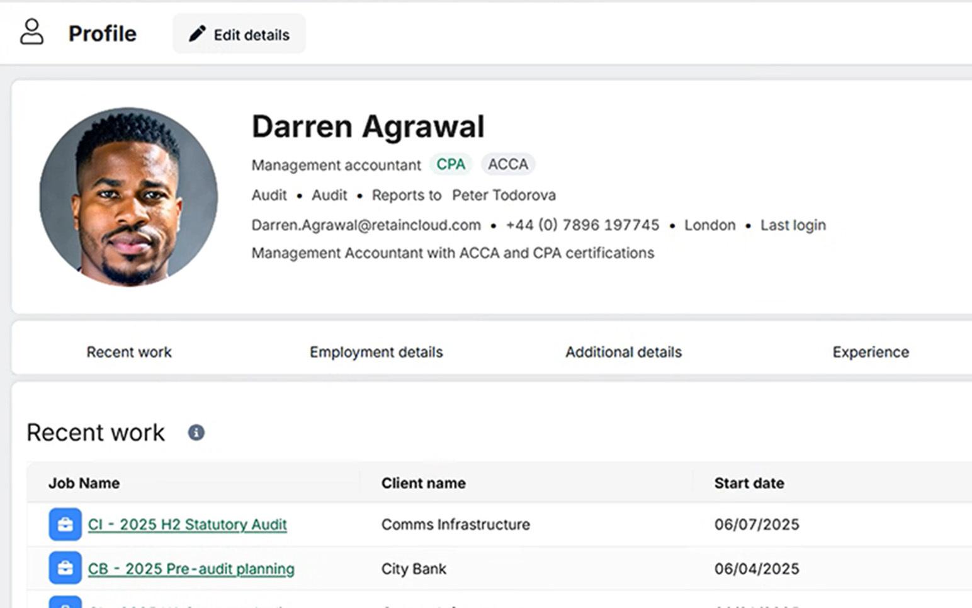Image resolution: width=972 pixels, height=608 pixels.
Task: Select the person icon beside the Profile heading
Action: coord(31,32)
